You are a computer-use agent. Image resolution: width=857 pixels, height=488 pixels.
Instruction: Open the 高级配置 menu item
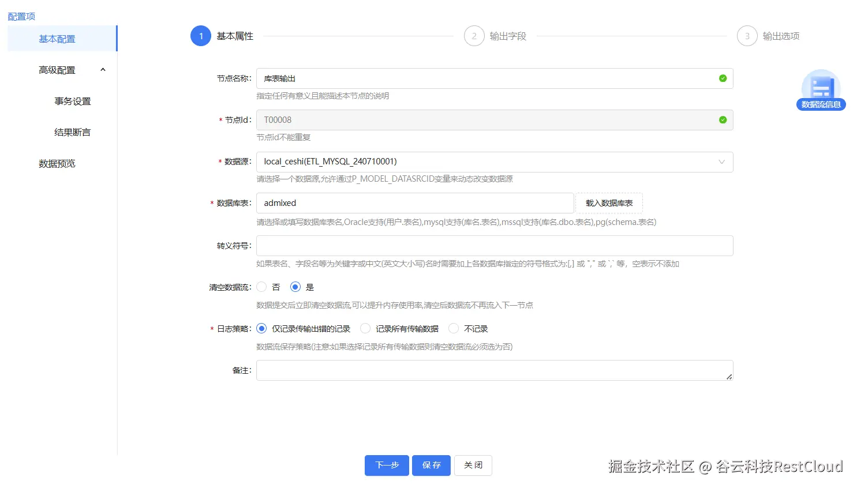coord(62,70)
